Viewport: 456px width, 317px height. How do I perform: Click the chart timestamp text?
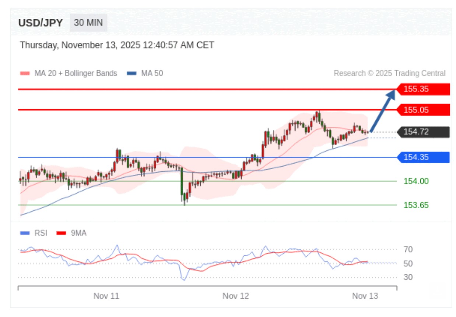tap(117, 45)
